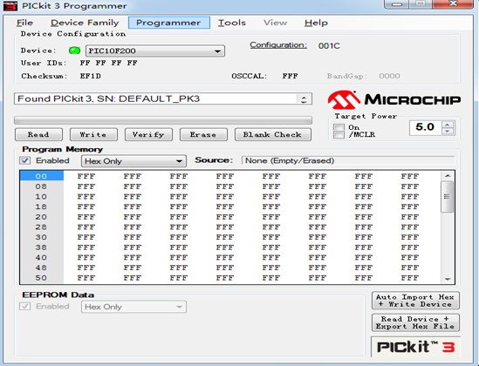Image resolution: width=479 pixels, height=366 pixels.
Task: Click the Configuration value 001C
Action: tap(329, 45)
